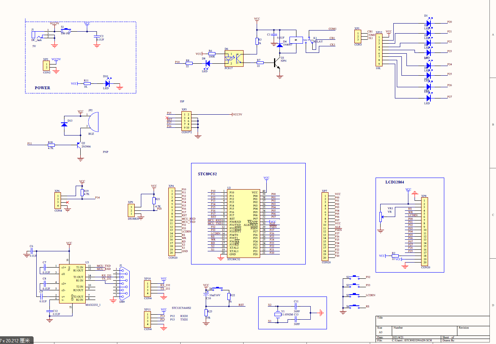Select the S4 reset push button symbol
This screenshot has height=344, width=496.
pos(218,288)
